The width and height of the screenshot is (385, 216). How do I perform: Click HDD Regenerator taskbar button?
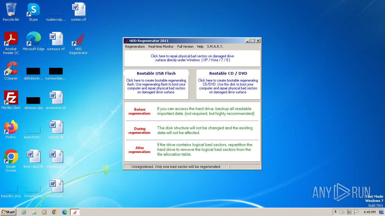(75, 212)
